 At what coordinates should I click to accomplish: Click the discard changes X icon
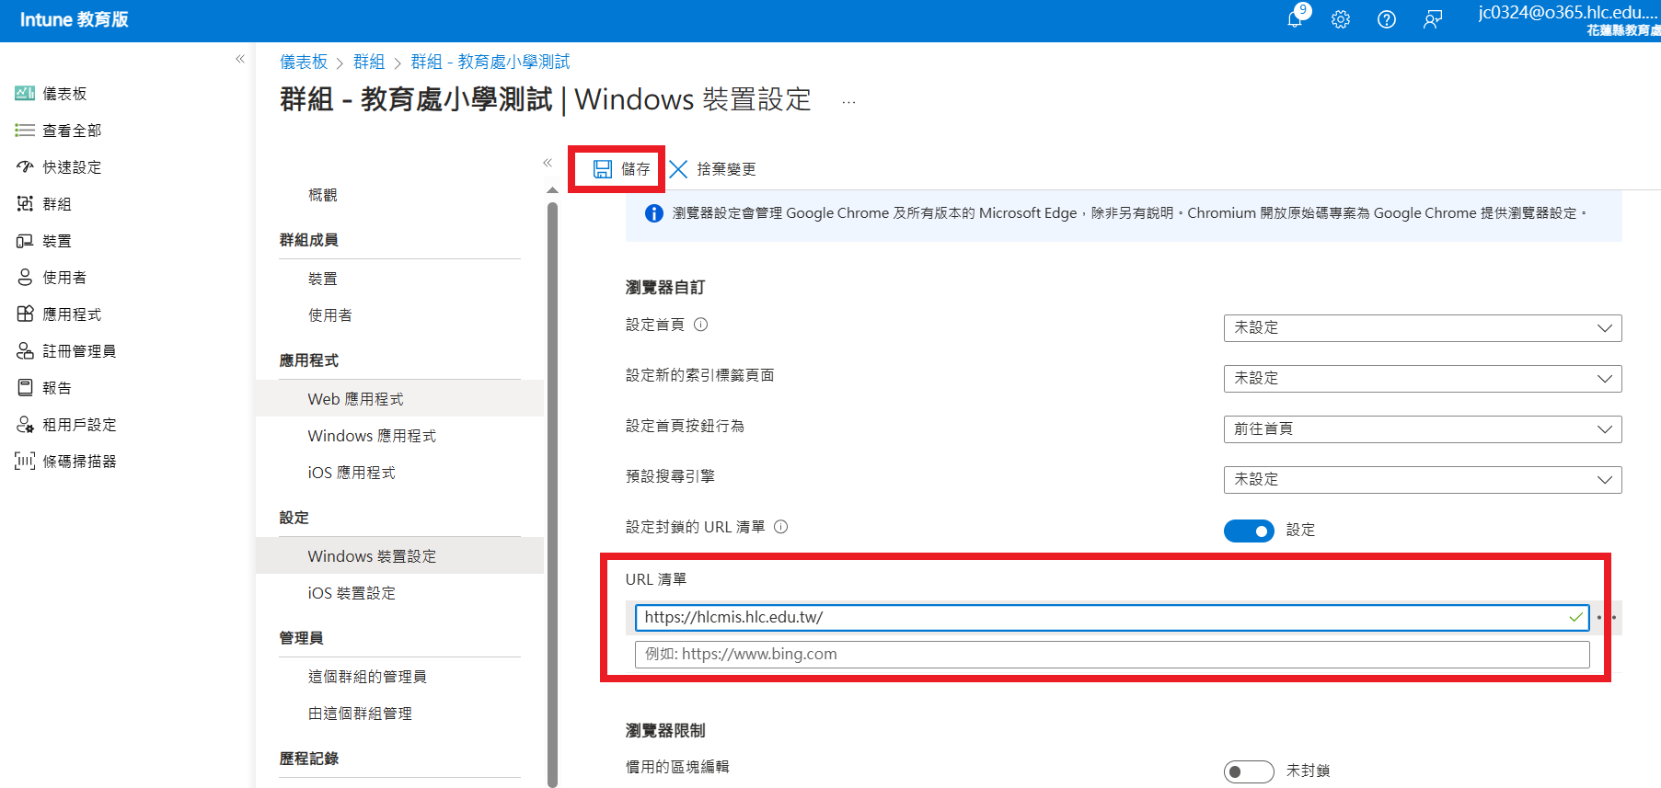[678, 169]
